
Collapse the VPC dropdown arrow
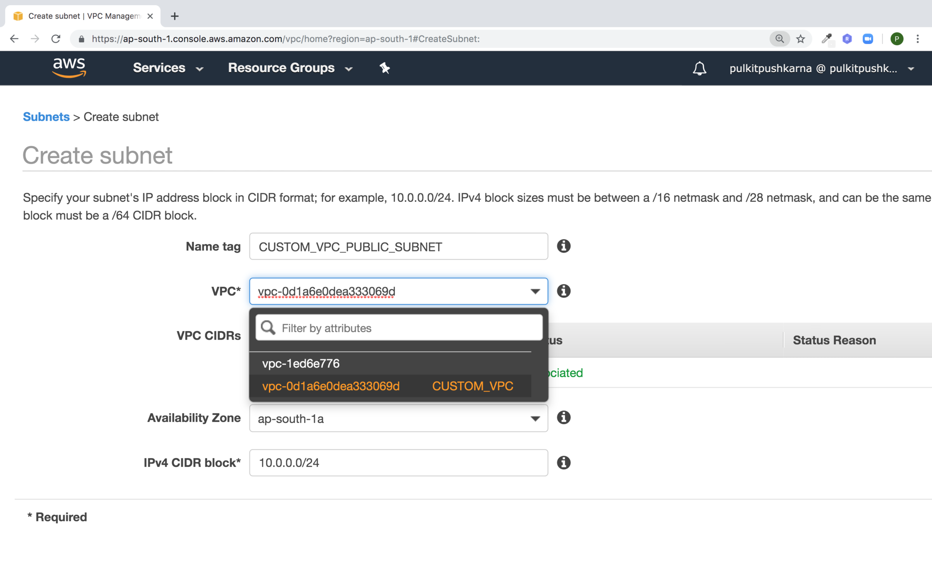pyautogui.click(x=535, y=291)
